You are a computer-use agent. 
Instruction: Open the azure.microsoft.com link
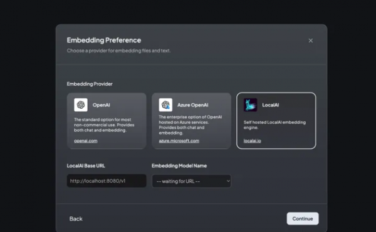coord(179,141)
